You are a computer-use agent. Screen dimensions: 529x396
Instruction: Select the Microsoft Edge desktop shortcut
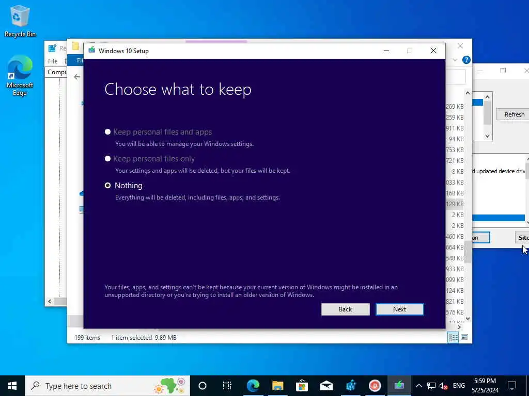tap(20, 75)
